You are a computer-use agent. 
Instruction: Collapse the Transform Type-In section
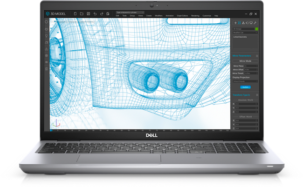(257, 94)
